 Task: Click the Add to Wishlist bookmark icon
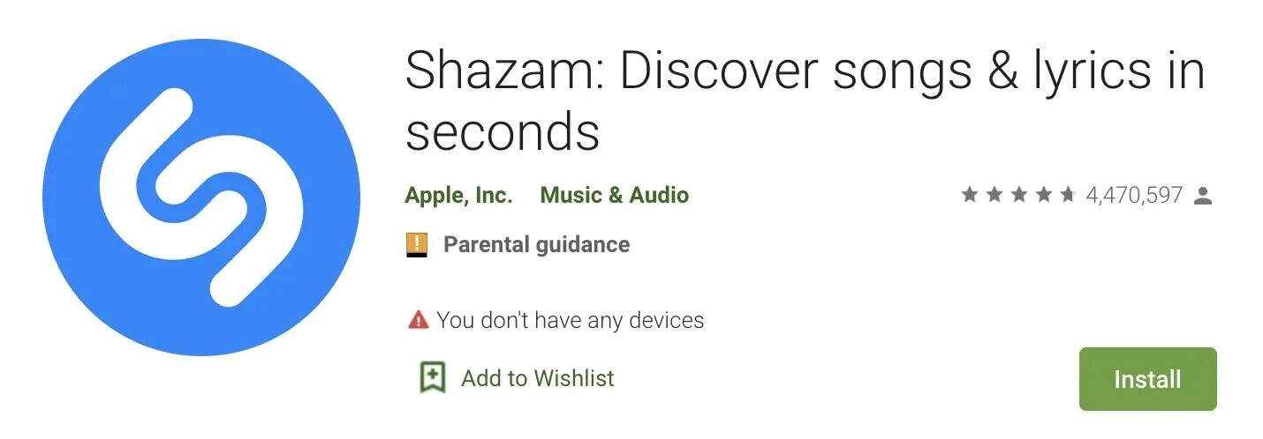click(x=432, y=378)
